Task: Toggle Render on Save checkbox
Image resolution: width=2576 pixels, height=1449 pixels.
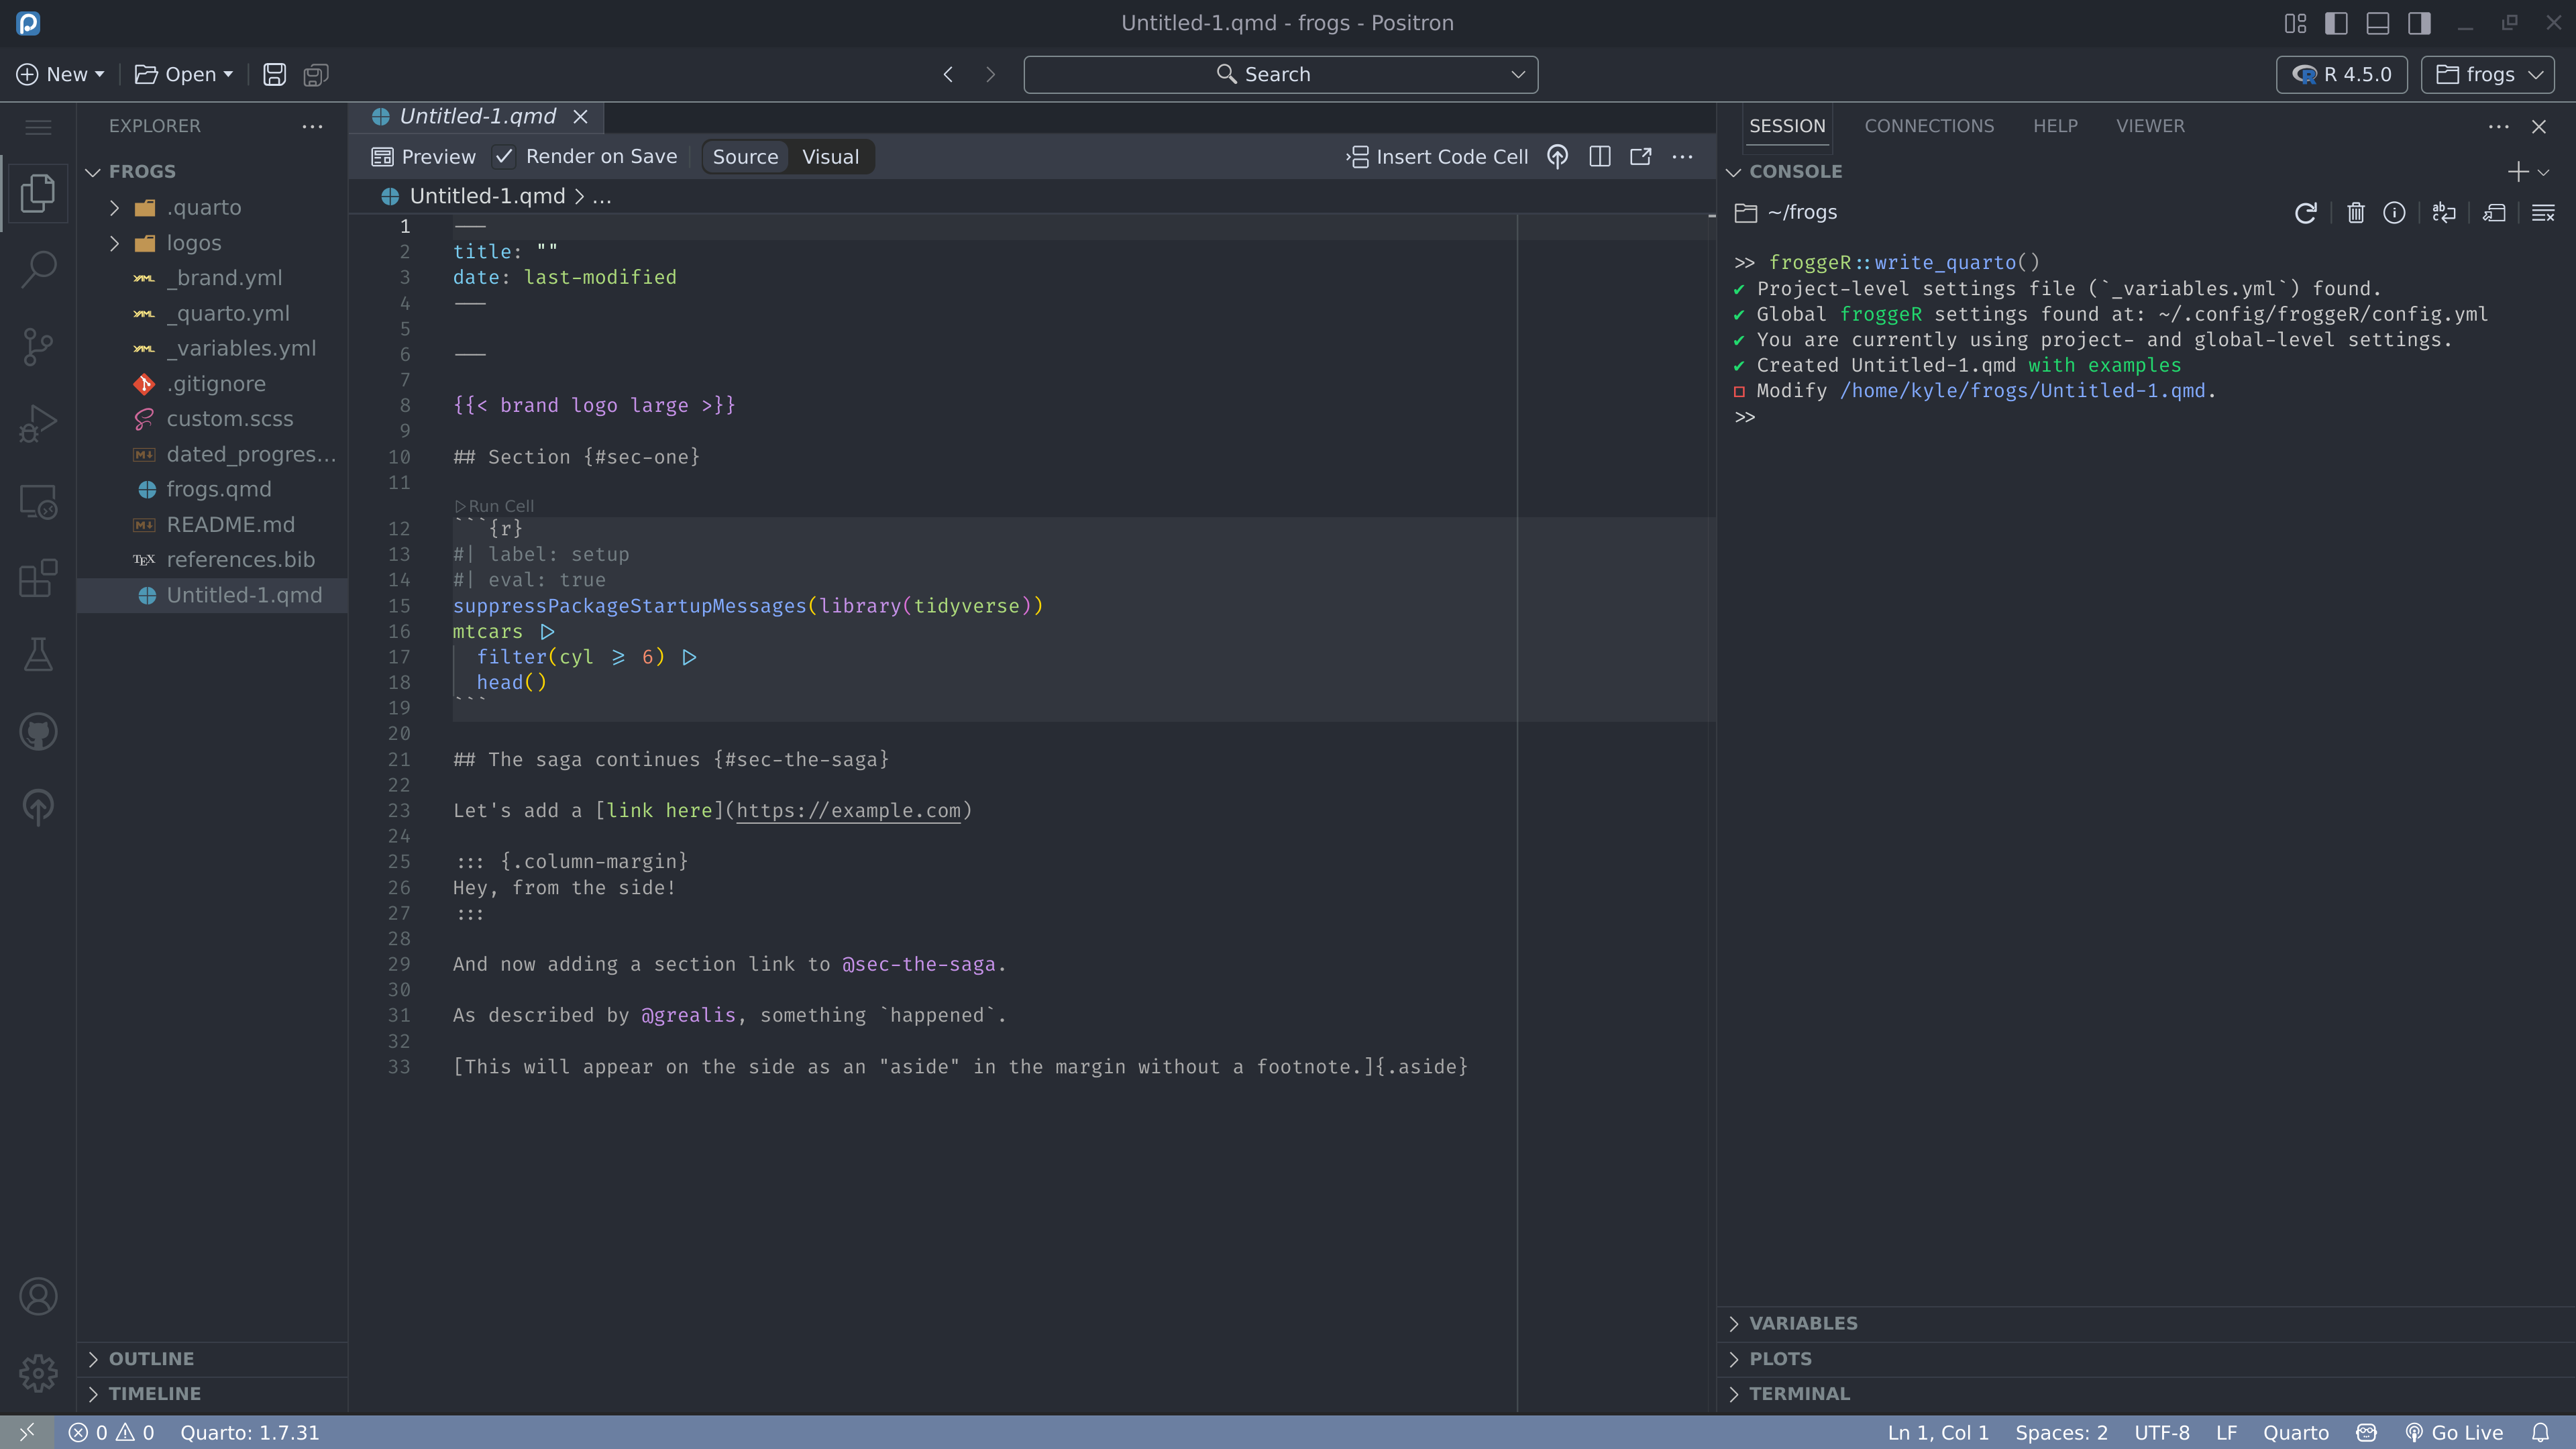Action: (504, 157)
